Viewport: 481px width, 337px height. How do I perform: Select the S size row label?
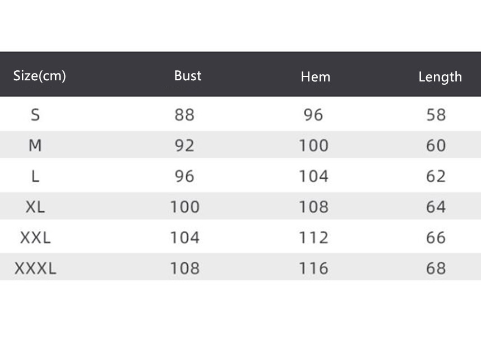35,115
